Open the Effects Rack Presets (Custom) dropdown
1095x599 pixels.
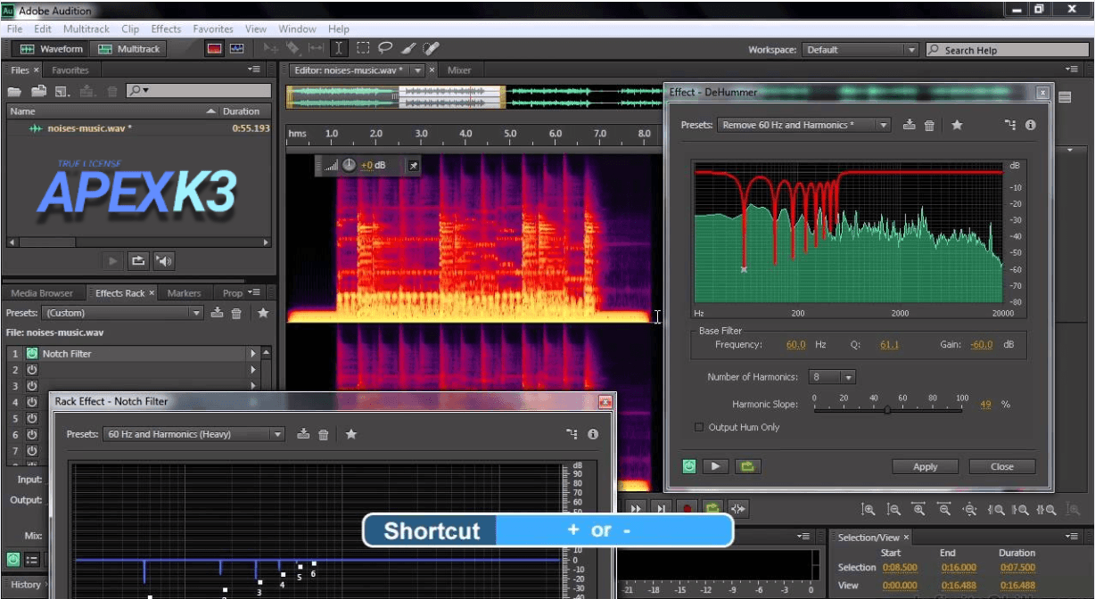[x=123, y=313]
